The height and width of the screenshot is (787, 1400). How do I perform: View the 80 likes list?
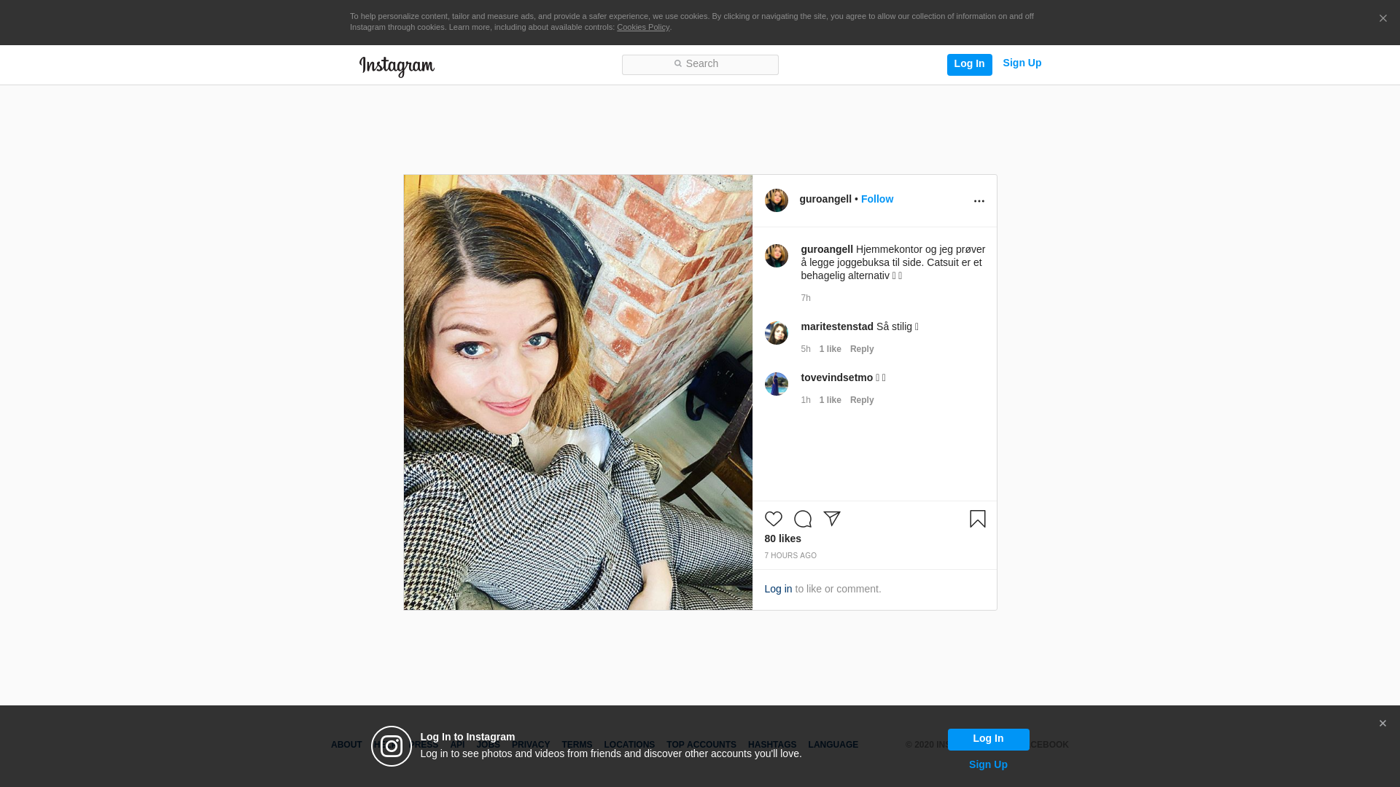[783, 539]
